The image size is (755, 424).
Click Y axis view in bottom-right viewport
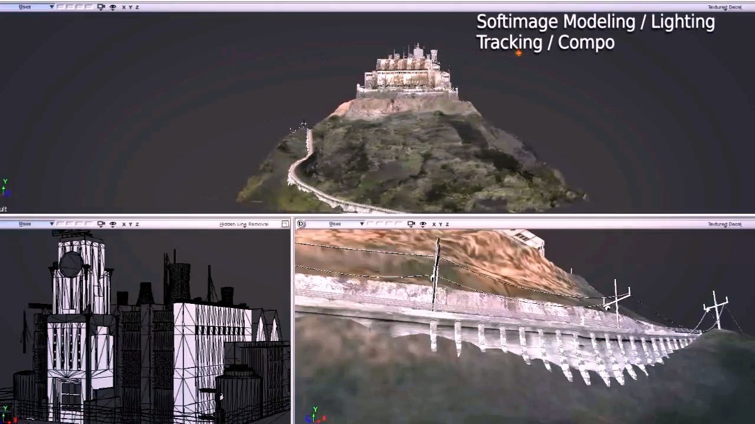pos(441,224)
